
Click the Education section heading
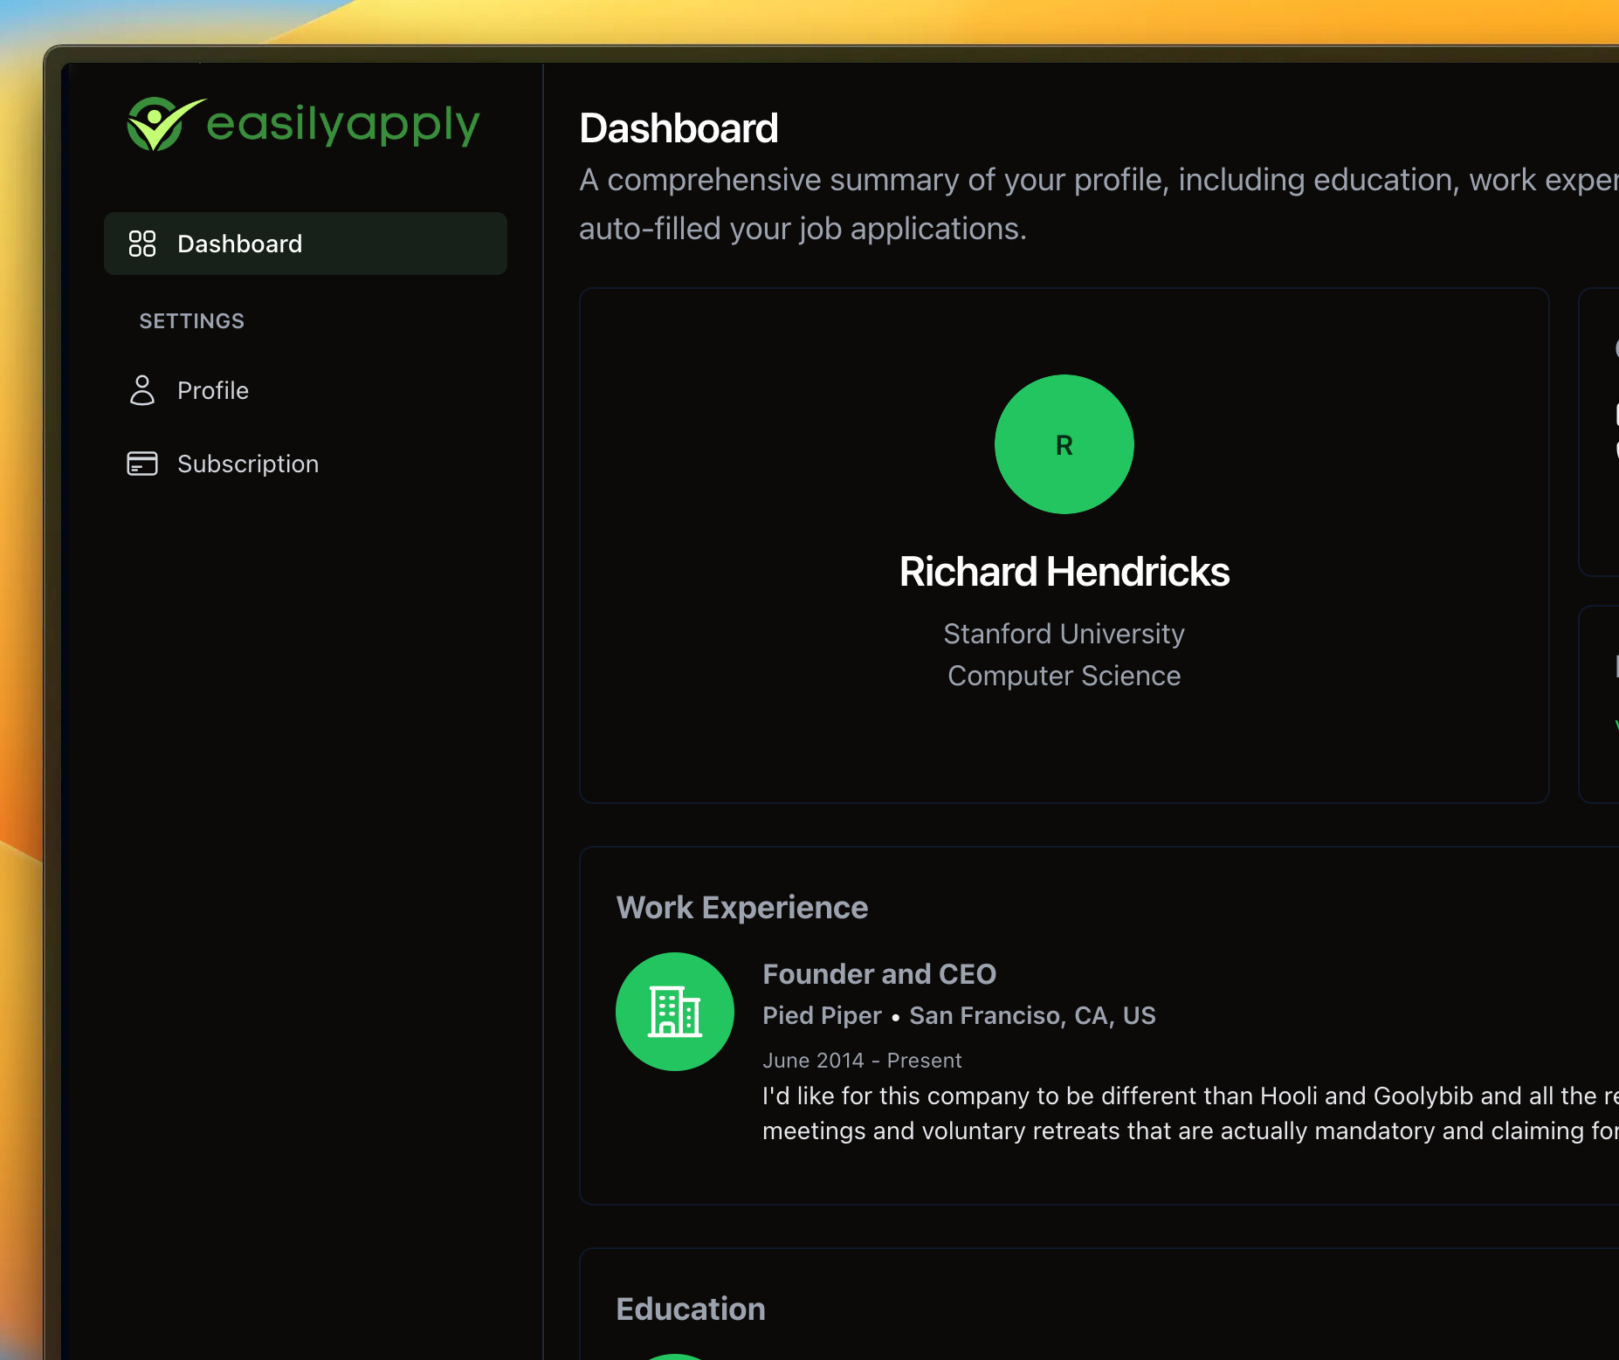pos(690,1309)
